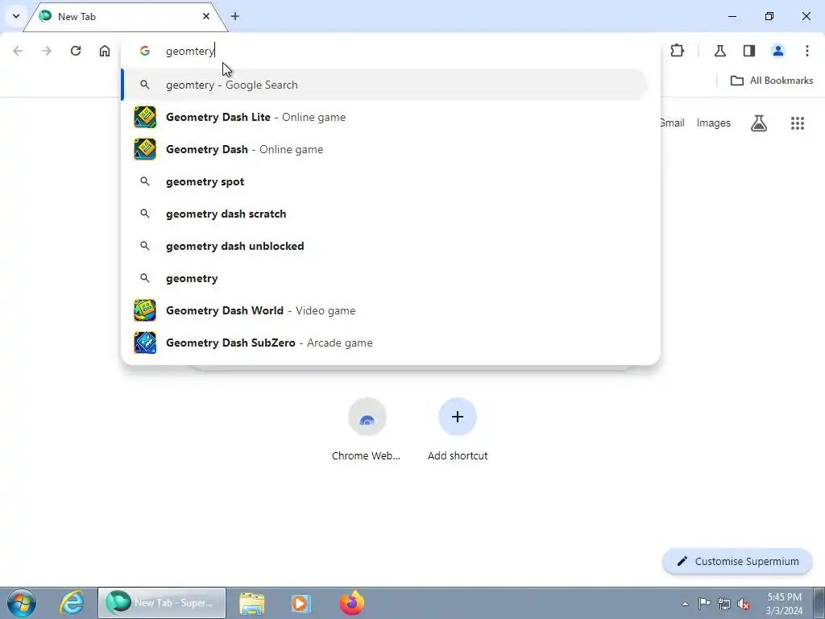Click inside the address bar text
Image resolution: width=825 pixels, height=619 pixels.
coord(190,51)
